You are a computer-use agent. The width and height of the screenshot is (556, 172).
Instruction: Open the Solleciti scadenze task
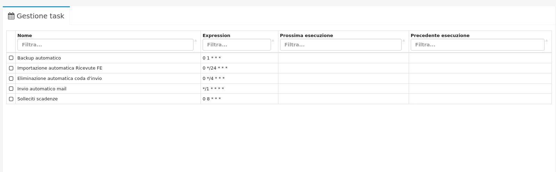click(38, 99)
